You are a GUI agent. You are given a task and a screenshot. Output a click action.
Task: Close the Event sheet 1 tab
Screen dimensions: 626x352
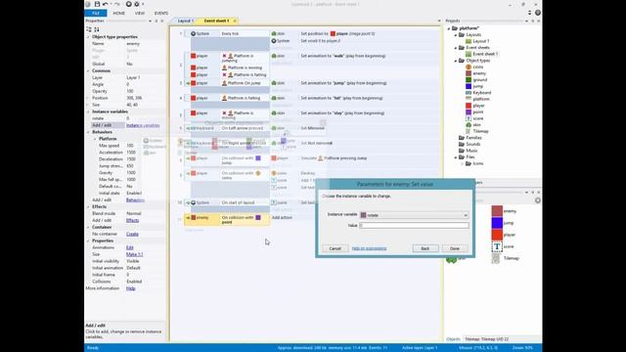click(235, 21)
